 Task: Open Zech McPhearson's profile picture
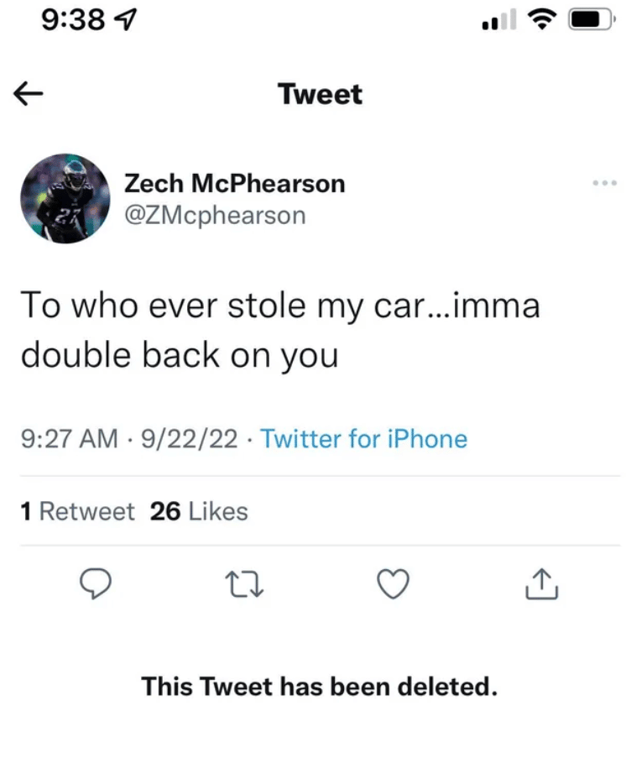tap(65, 200)
